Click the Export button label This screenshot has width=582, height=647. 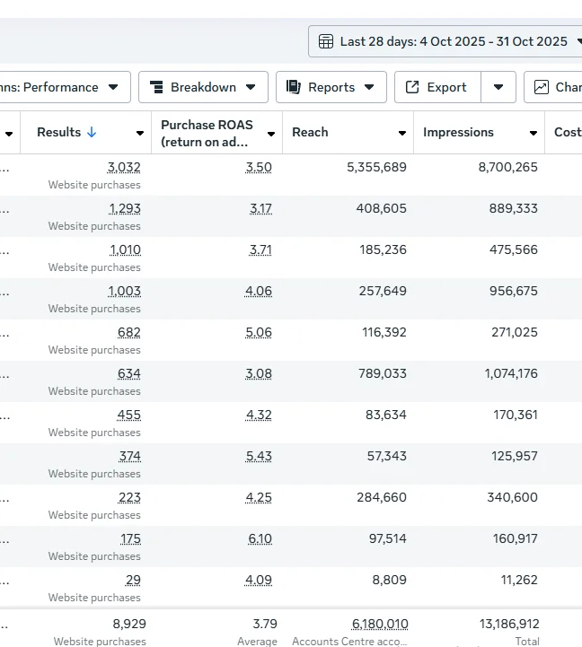(446, 87)
